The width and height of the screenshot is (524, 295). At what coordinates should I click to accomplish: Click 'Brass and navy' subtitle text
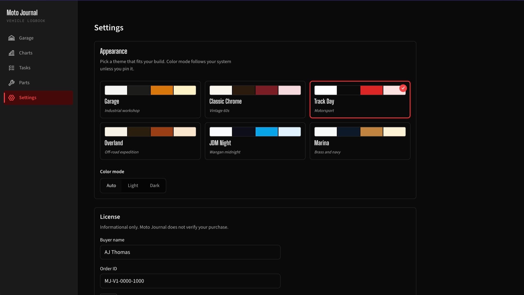(327, 152)
